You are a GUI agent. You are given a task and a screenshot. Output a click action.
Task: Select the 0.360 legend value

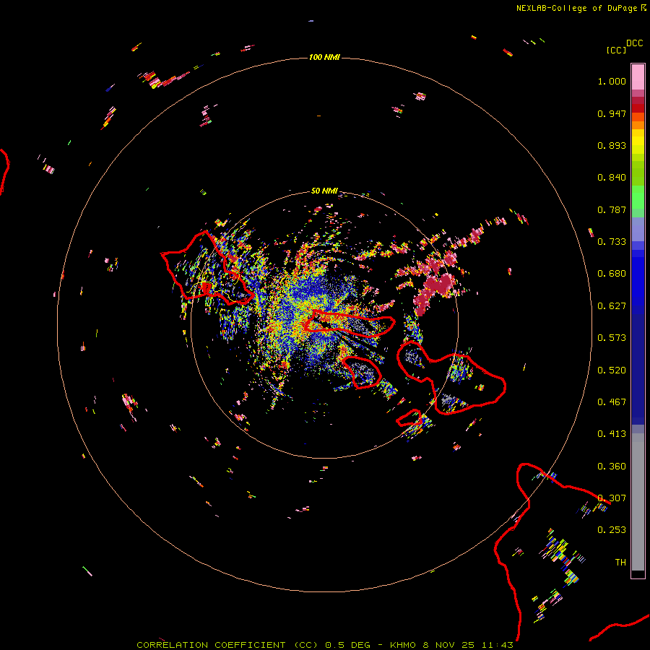[x=612, y=467]
